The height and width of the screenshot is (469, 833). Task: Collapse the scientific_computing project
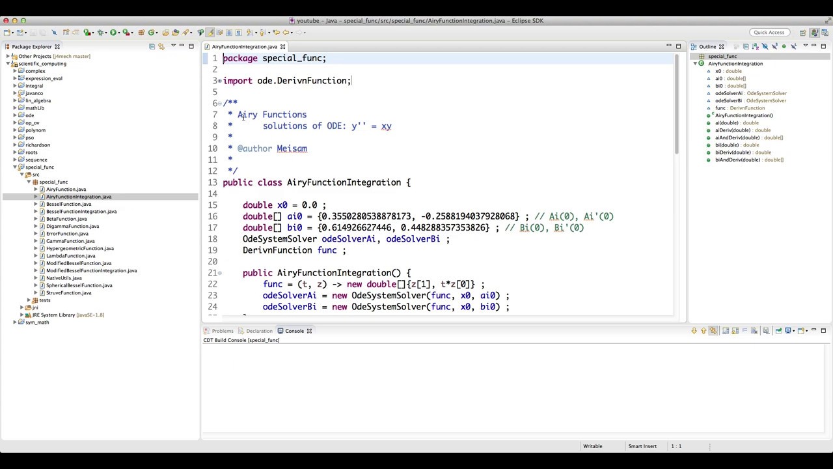click(x=8, y=64)
